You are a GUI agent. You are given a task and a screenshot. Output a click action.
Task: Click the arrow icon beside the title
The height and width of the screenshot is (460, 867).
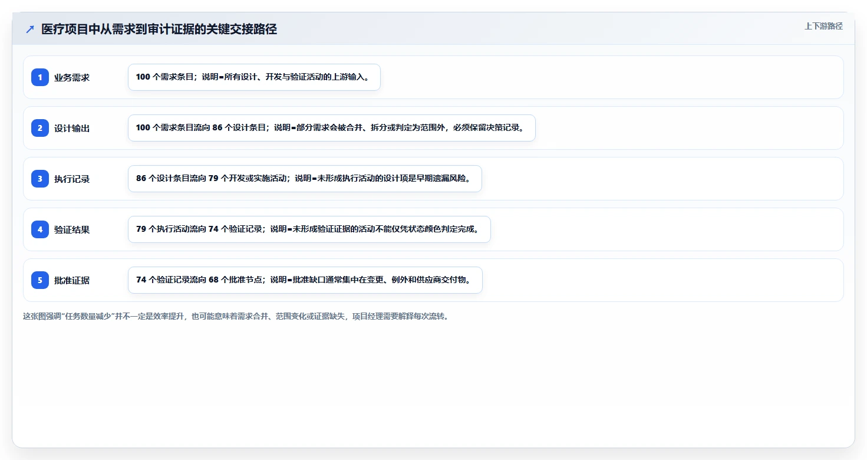(x=30, y=29)
